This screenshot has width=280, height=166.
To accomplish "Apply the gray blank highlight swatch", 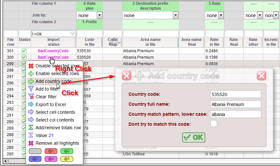I will 35,151.
